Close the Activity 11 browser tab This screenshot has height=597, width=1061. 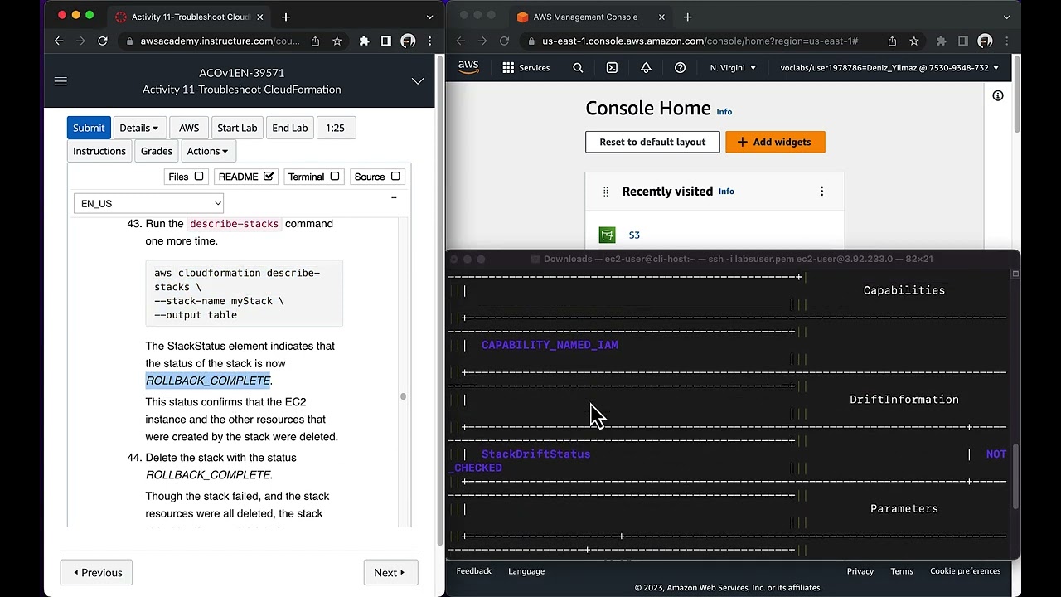(259, 17)
